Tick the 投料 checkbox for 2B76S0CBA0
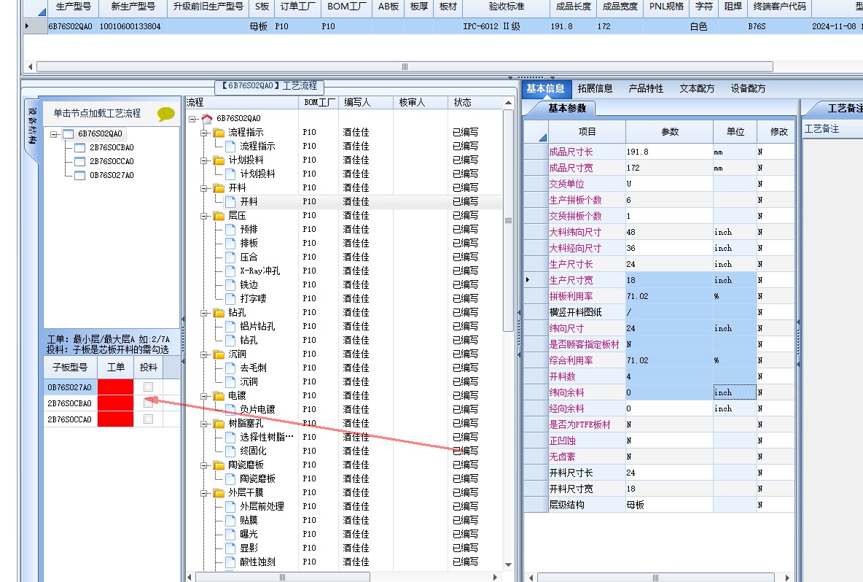 (148, 403)
